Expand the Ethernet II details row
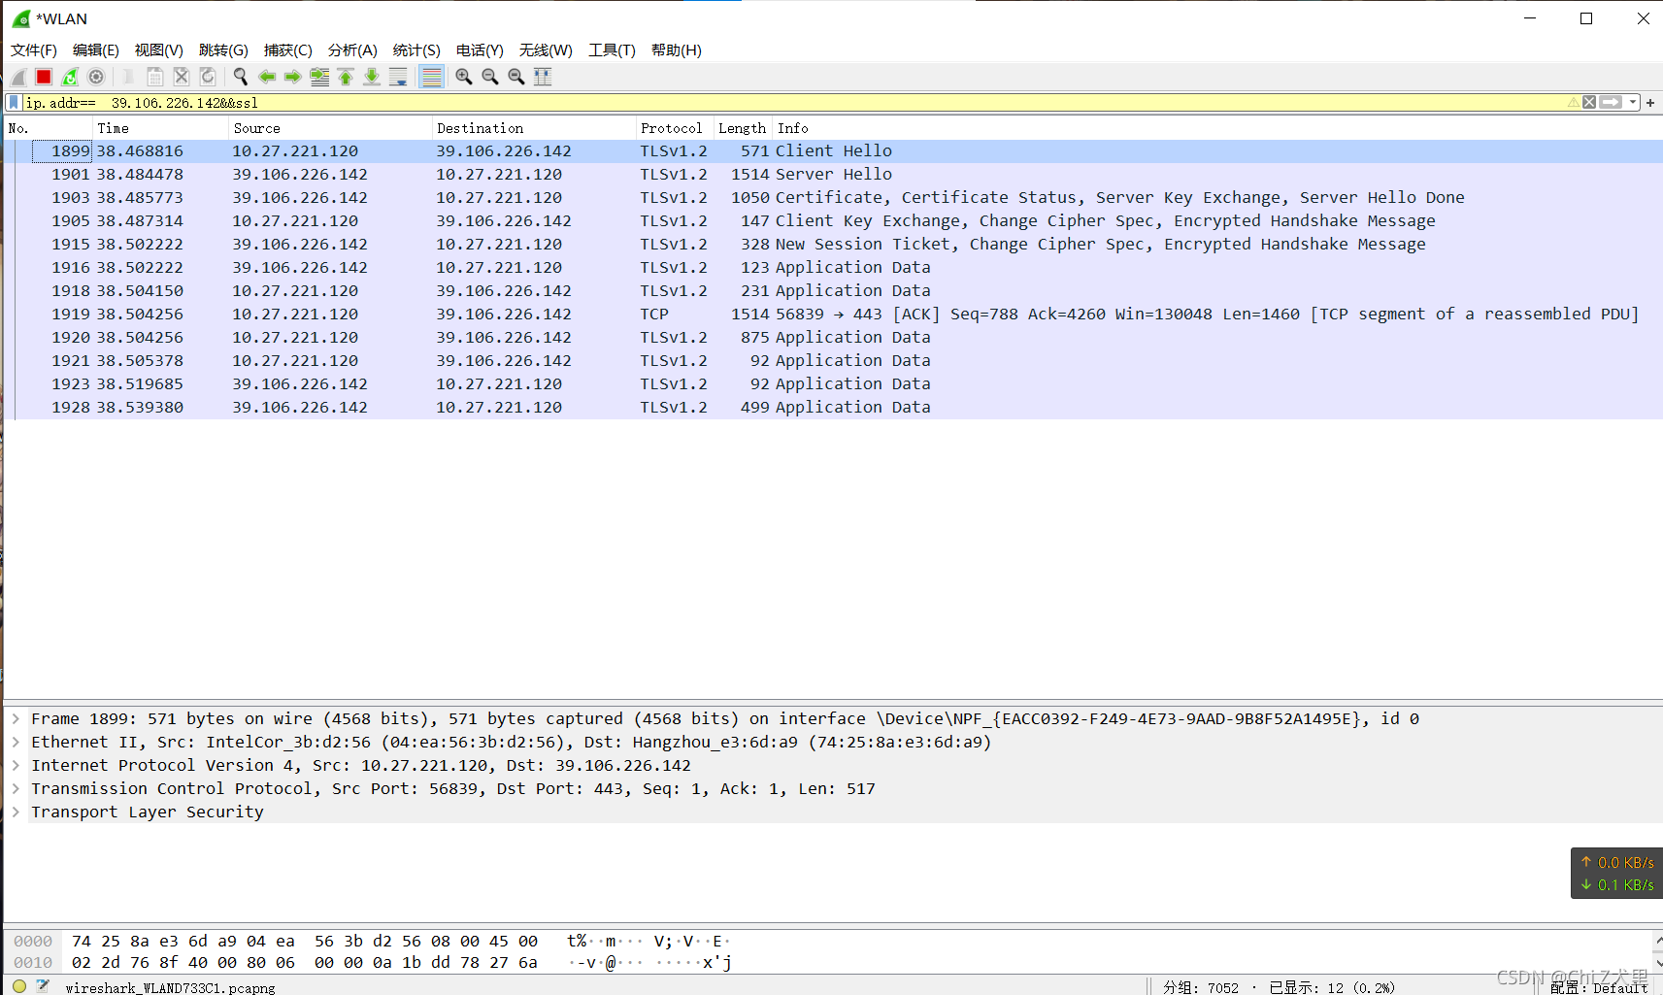The width and height of the screenshot is (1663, 995). point(17,742)
